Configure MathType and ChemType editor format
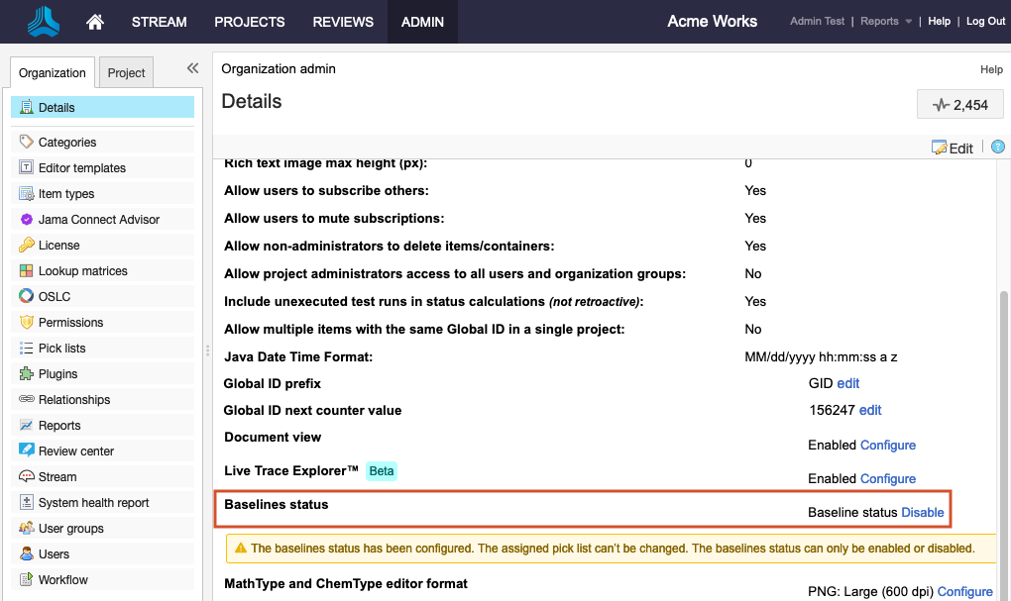The height and width of the screenshot is (601, 1011). coord(964,591)
